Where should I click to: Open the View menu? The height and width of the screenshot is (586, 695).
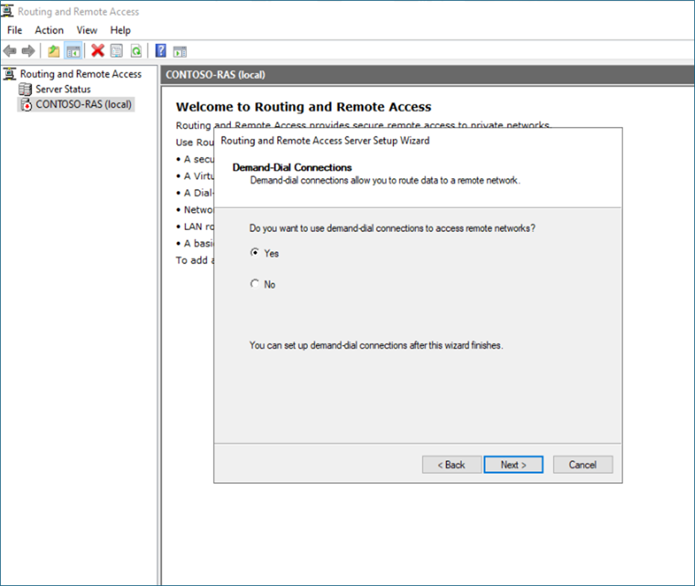point(87,30)
